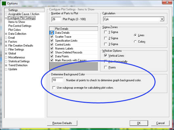Enable the 2 Sigma zone checkbox
174x130 pixels.
(x=105, y=38)
